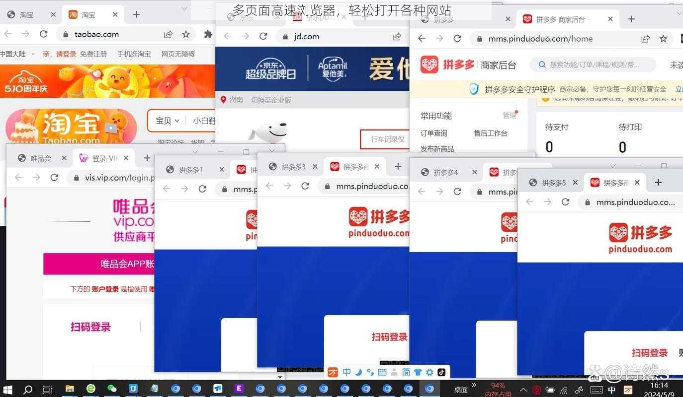The image size is (683, 397).
Task: Open File Explorer from the taskbar
Action: (70, 389)
